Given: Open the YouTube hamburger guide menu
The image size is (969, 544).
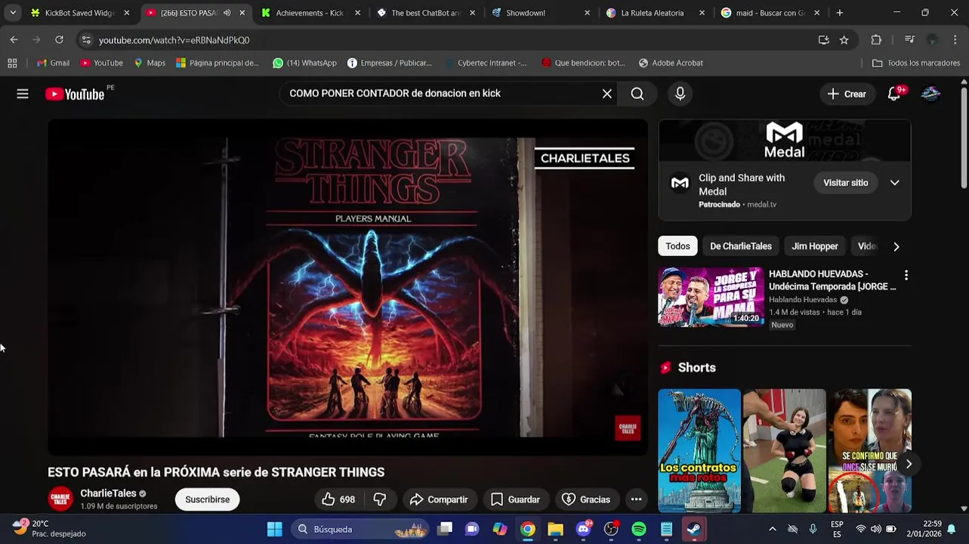Looking at the screenshot, I should click(23, 94).
